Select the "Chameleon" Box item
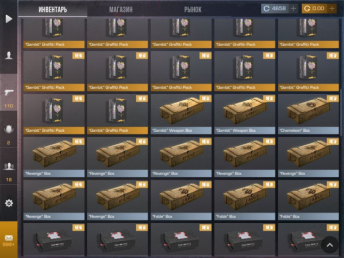Image resolution: width=344 pixels, height=258 pixels. click(308, 114)
